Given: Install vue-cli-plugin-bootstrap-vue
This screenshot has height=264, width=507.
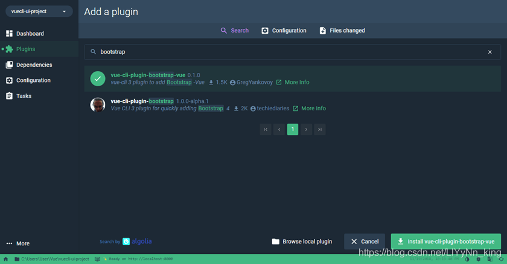Looking at the screenshot, I should tap(446, 242).
